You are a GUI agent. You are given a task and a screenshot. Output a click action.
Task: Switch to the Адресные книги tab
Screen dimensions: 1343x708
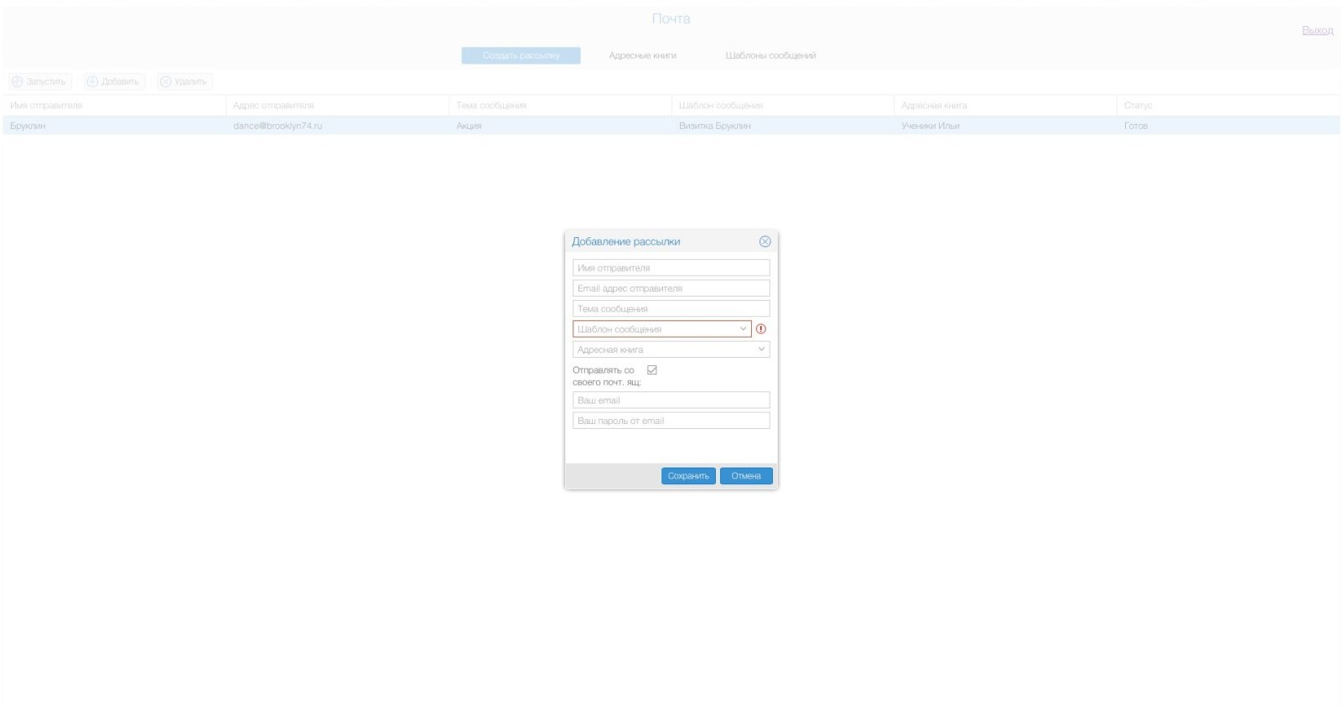[642, 55]
